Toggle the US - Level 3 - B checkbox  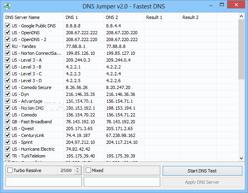(x=7, y=67)
